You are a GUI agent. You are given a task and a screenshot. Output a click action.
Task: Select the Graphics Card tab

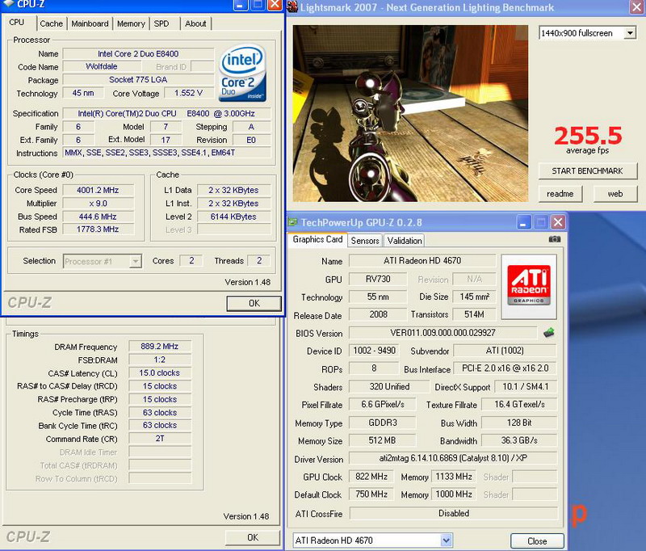click(x=317, y=239)
